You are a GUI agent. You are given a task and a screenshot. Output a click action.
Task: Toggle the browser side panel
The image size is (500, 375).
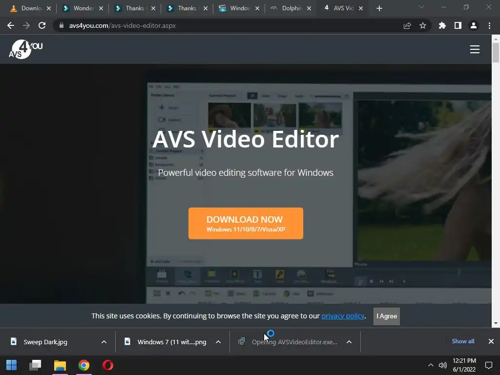pos(458,25)
